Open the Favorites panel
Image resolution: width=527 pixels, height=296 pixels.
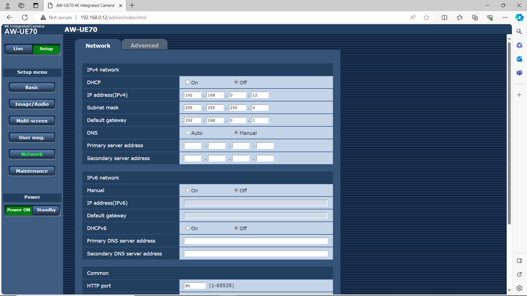pyautogui.click(x=460, y=17)
